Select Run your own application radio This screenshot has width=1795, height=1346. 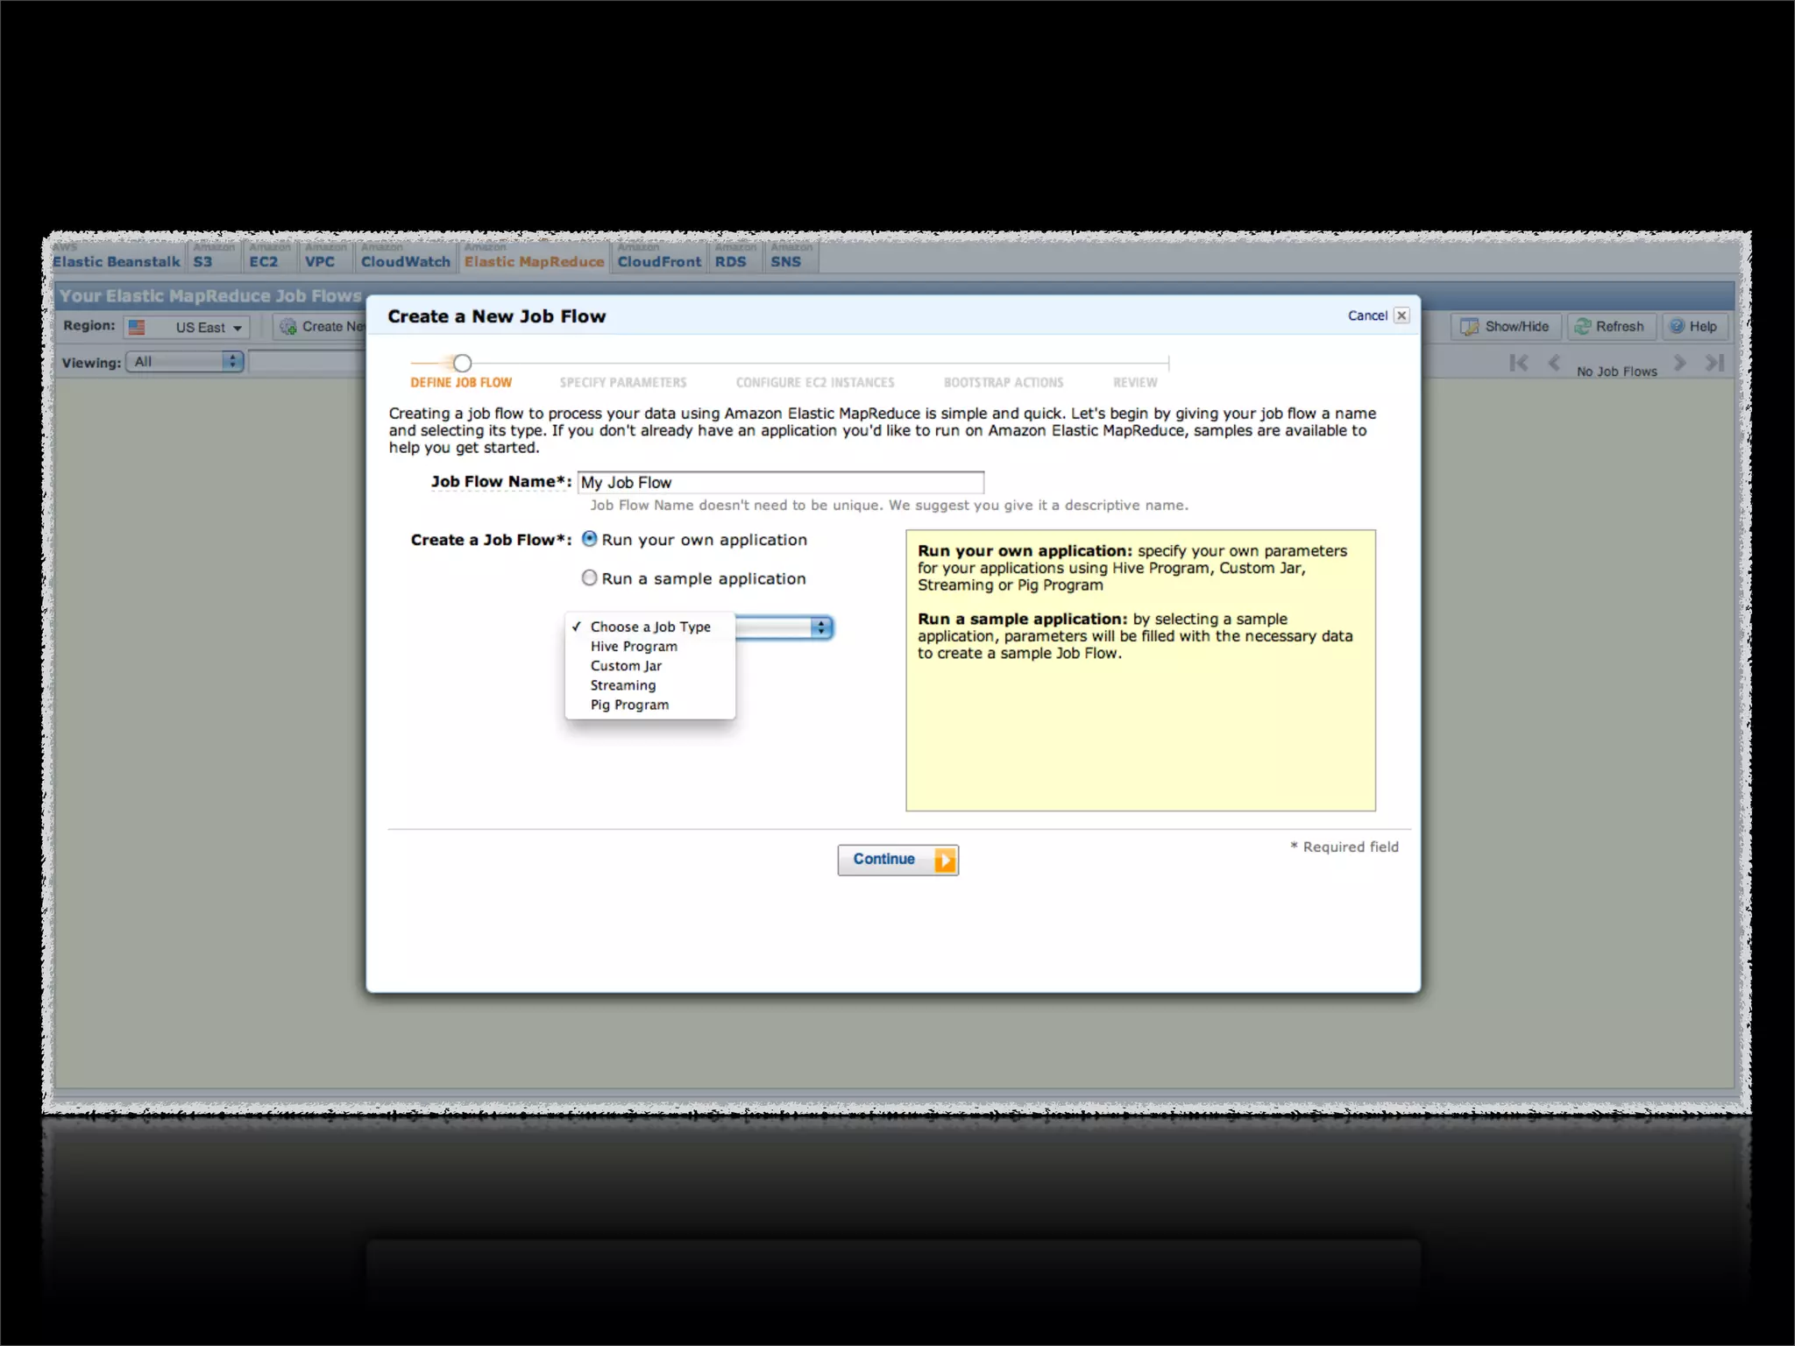point(590,539)
